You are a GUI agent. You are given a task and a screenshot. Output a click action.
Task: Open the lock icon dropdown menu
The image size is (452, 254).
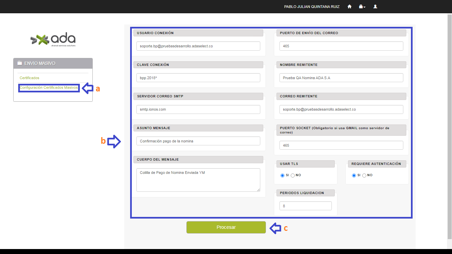pos(362,7)
